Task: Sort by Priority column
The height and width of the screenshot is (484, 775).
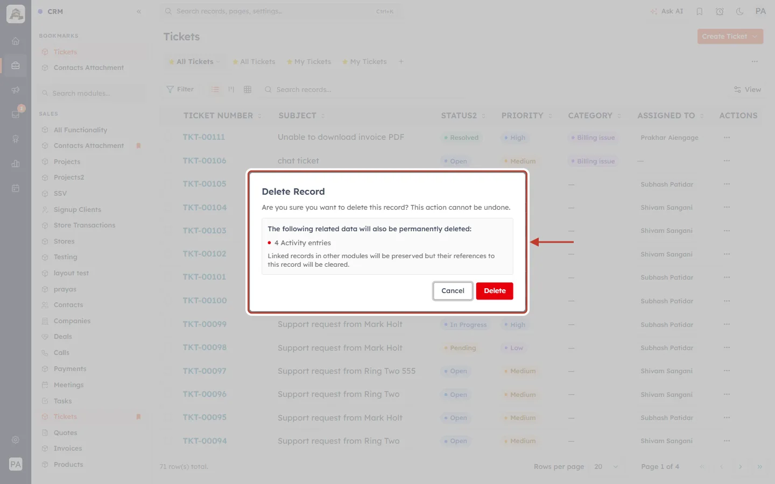Action: coord(526,116)
